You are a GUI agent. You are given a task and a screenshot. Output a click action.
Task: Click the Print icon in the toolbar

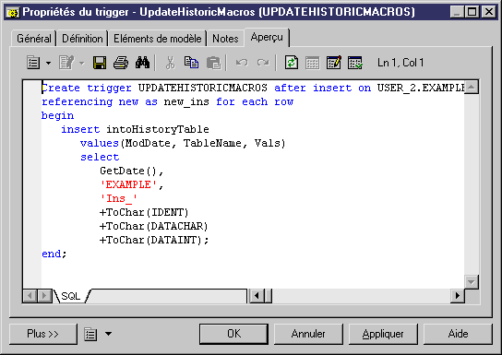[121, 63]
